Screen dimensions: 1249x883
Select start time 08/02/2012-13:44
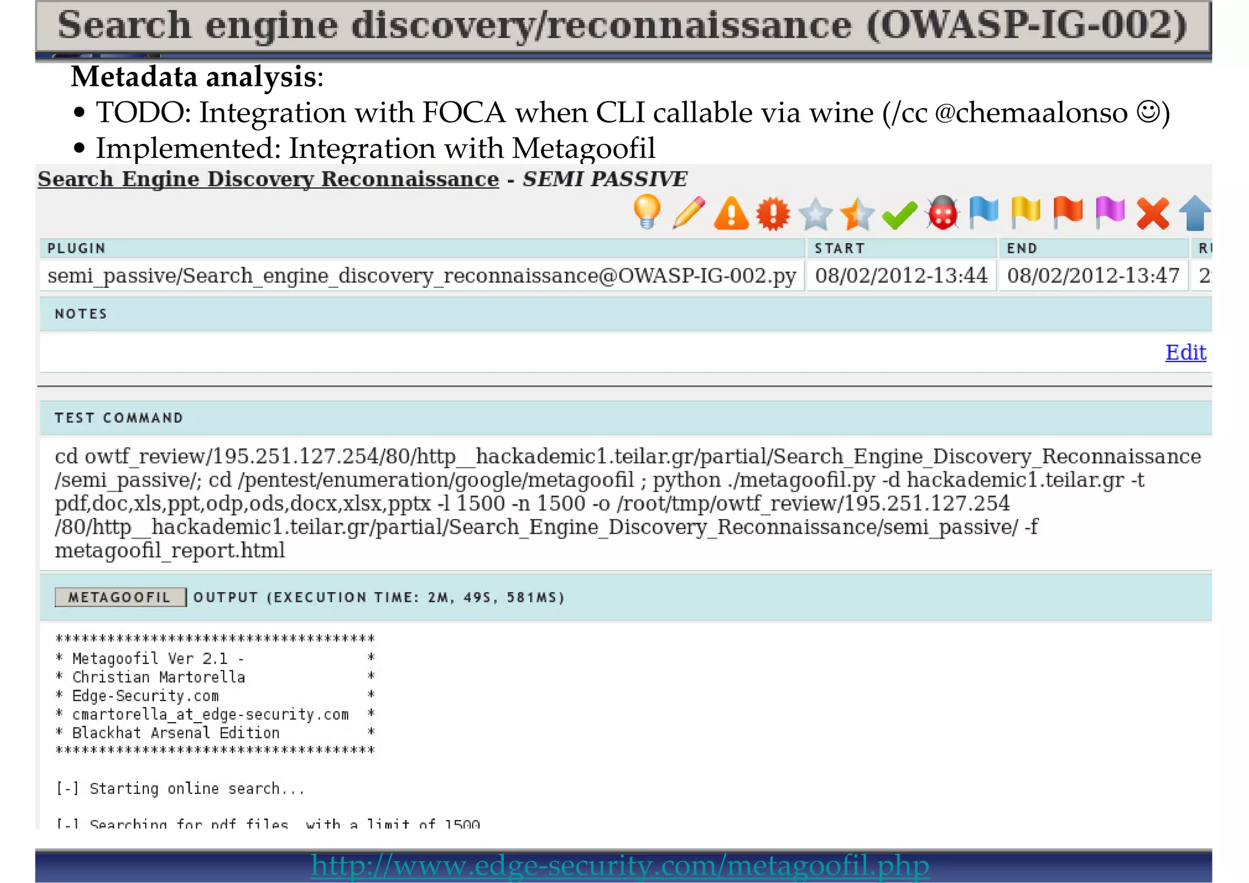tap(901, 276)
